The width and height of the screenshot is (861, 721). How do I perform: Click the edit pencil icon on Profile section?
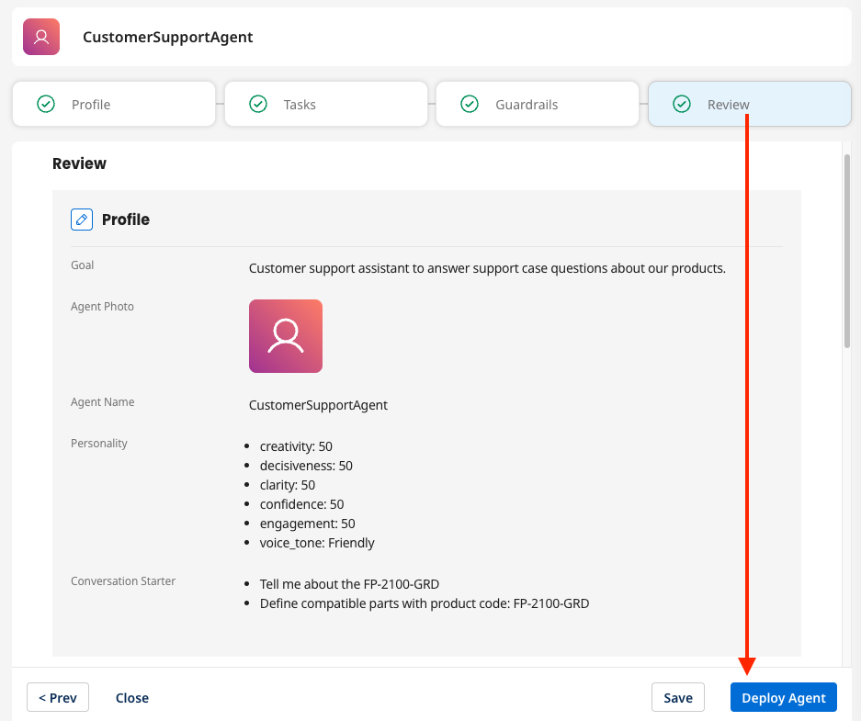82,220
